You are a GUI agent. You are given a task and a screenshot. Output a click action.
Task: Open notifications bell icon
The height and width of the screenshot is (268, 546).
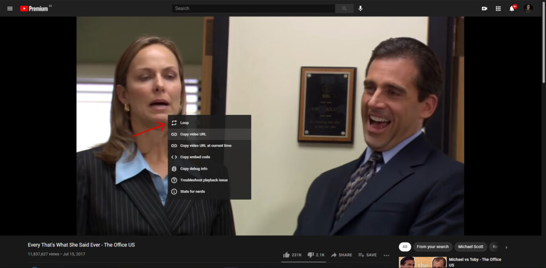[x=512, y=9]
